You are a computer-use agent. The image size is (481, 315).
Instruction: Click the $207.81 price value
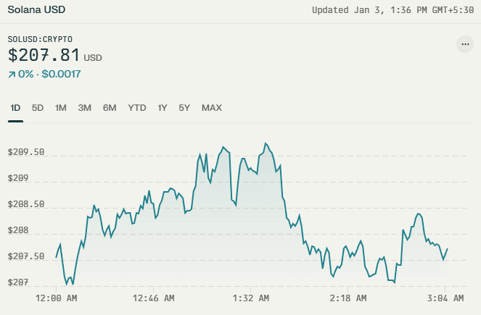click(44, 55)
